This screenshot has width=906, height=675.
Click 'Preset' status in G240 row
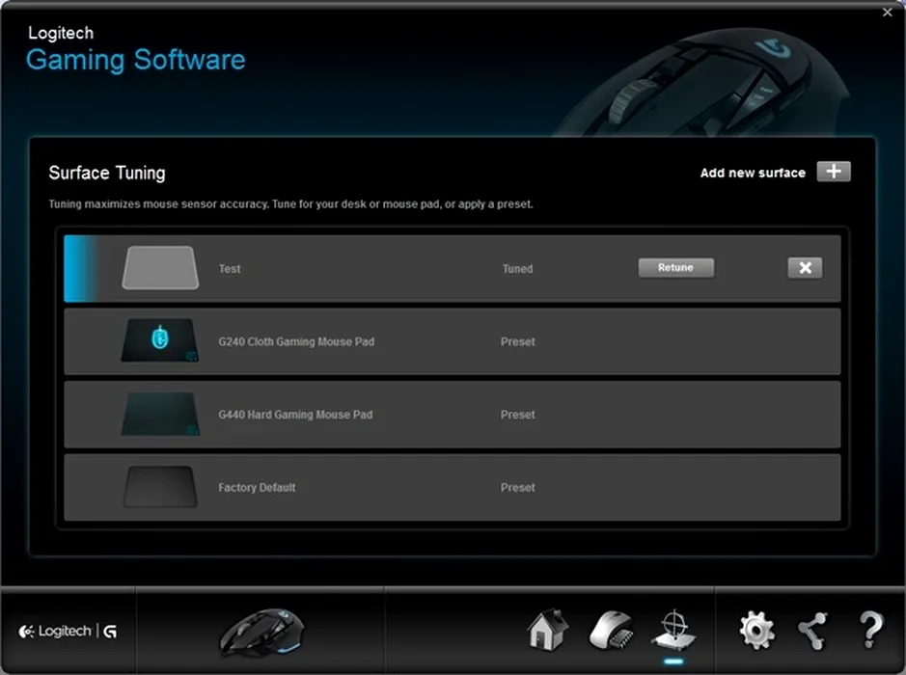point(518,341)
